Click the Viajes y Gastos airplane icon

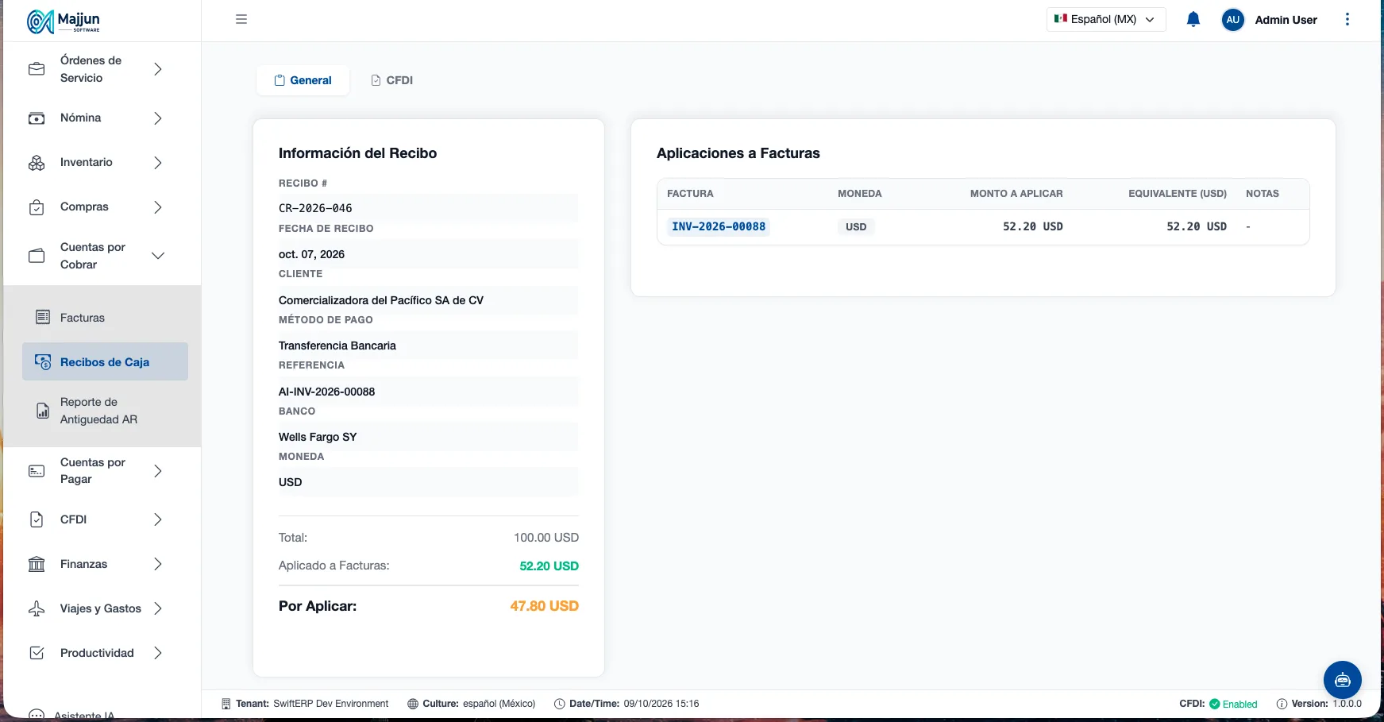[37, 608]
